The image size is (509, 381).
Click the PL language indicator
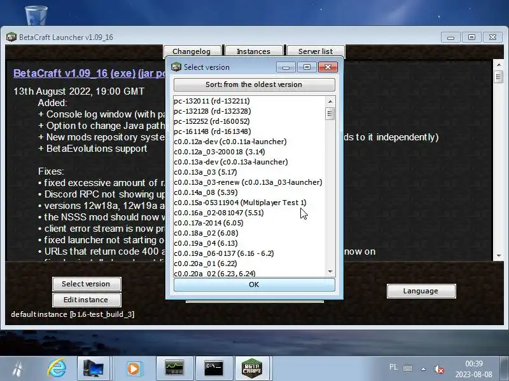[393, 367]
